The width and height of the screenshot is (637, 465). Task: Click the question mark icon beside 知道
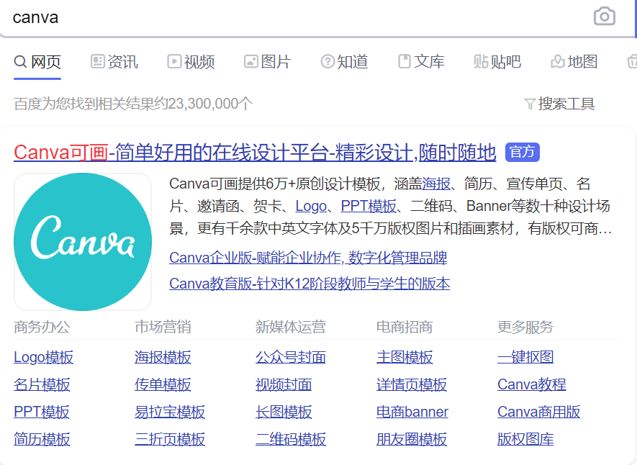pyautogui.click(x=327, y=62)
